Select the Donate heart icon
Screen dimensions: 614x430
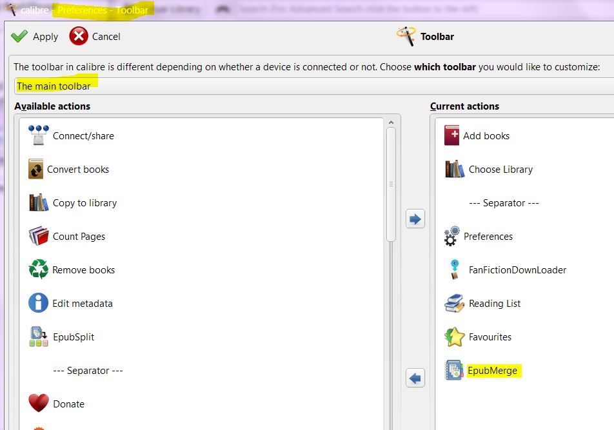pos(39,403)
